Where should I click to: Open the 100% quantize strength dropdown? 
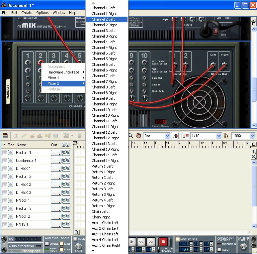point(252,136)
